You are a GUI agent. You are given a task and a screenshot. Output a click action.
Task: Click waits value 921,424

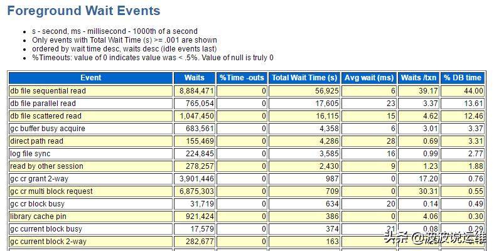click(200, 216)
